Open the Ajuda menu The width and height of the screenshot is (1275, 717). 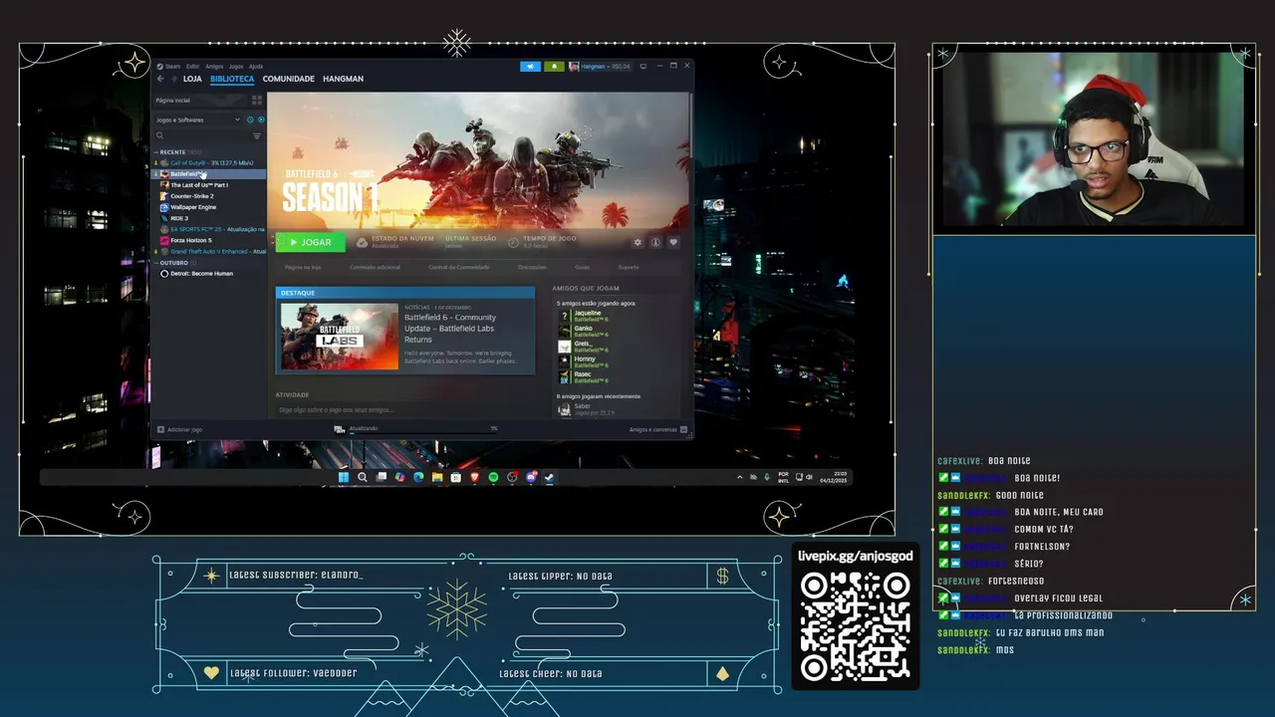pos(256,67)
